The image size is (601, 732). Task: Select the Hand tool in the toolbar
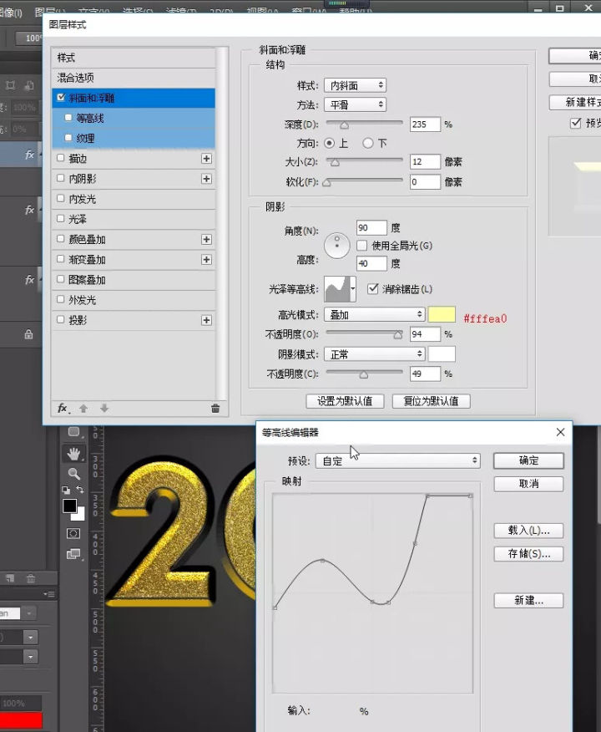coord(74,454)
